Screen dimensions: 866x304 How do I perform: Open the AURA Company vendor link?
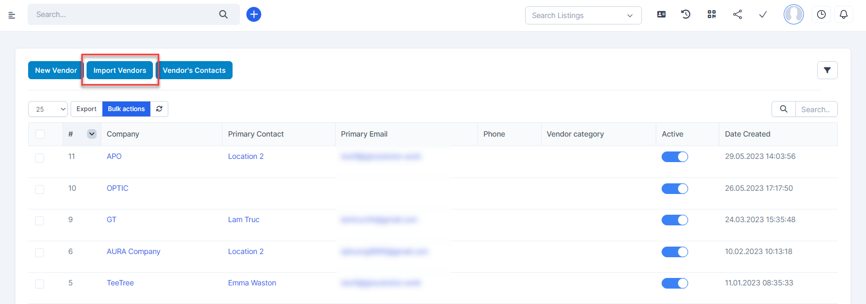[x=133, y=251]
